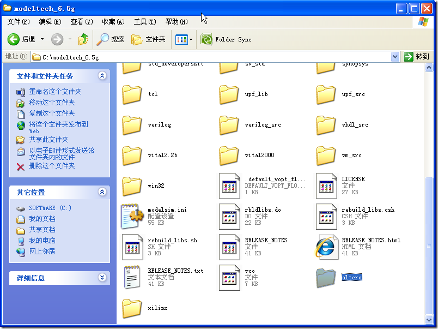Collapse the 文件和文件夹任务 panel
Image resolution: width=438 pixels, height=329 pixels.
click(x=102, y=75)
